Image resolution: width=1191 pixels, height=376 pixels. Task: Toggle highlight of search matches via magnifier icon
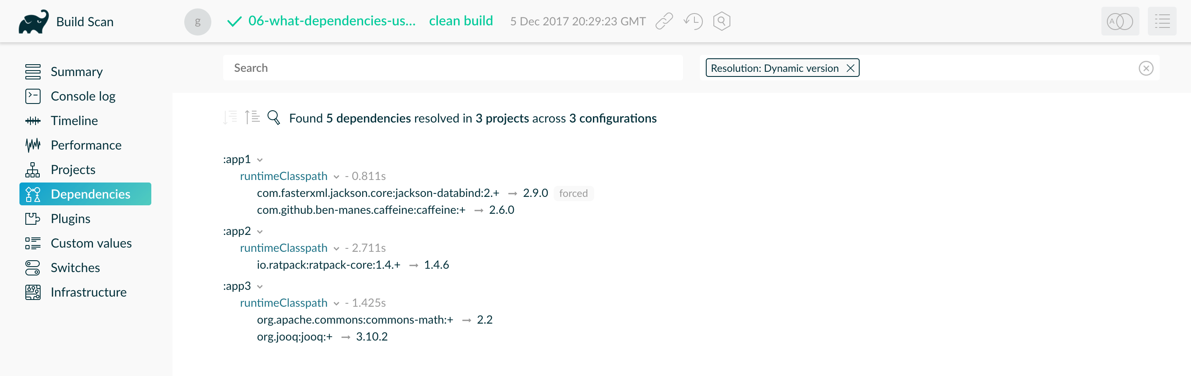[x=274, y=118]
